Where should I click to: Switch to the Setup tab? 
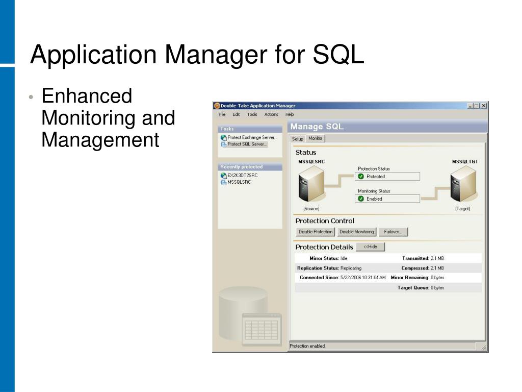point(297,139)
